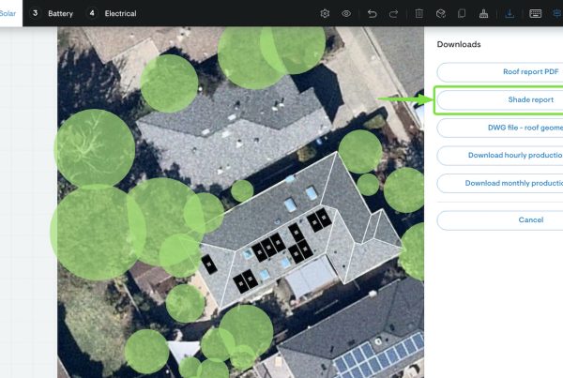Switch to the Battery tab
This screenshot has width=563, height=378.
point(53,14)
